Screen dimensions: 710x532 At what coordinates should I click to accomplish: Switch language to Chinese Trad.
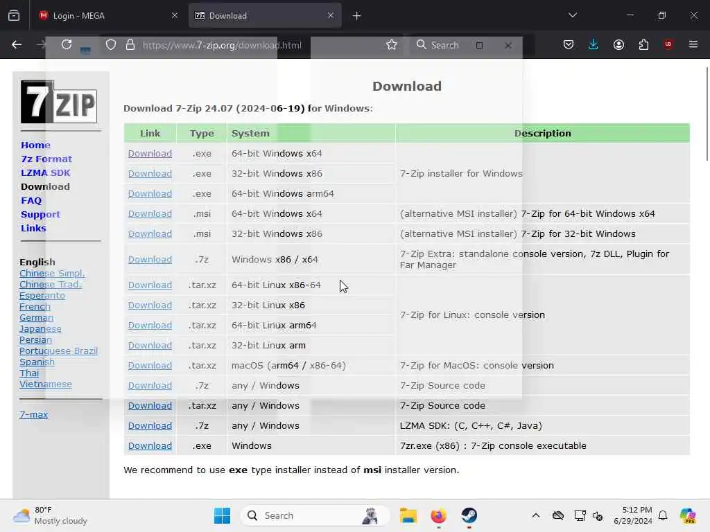50,285
